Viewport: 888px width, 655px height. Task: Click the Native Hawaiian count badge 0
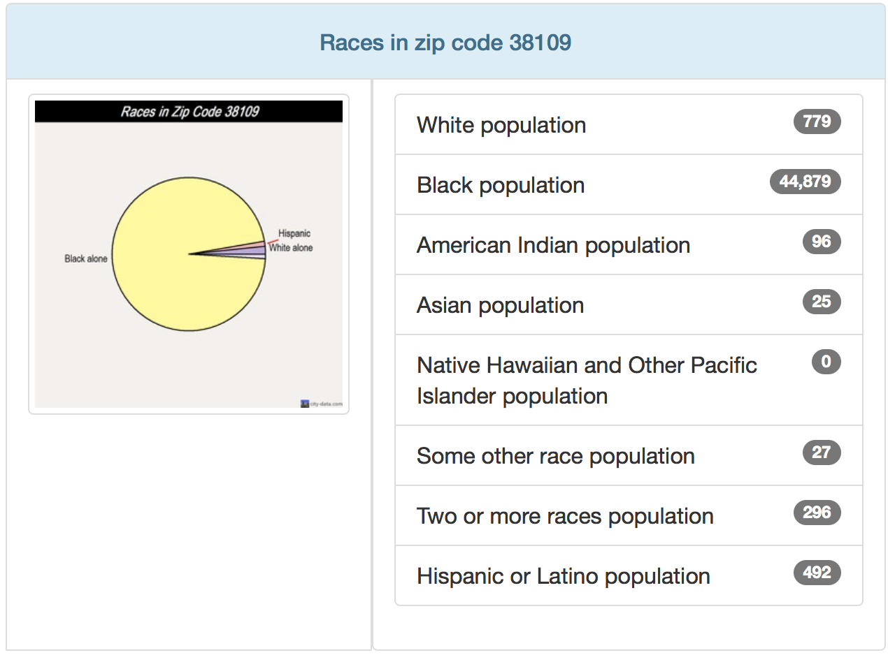[x=826, y=362]
